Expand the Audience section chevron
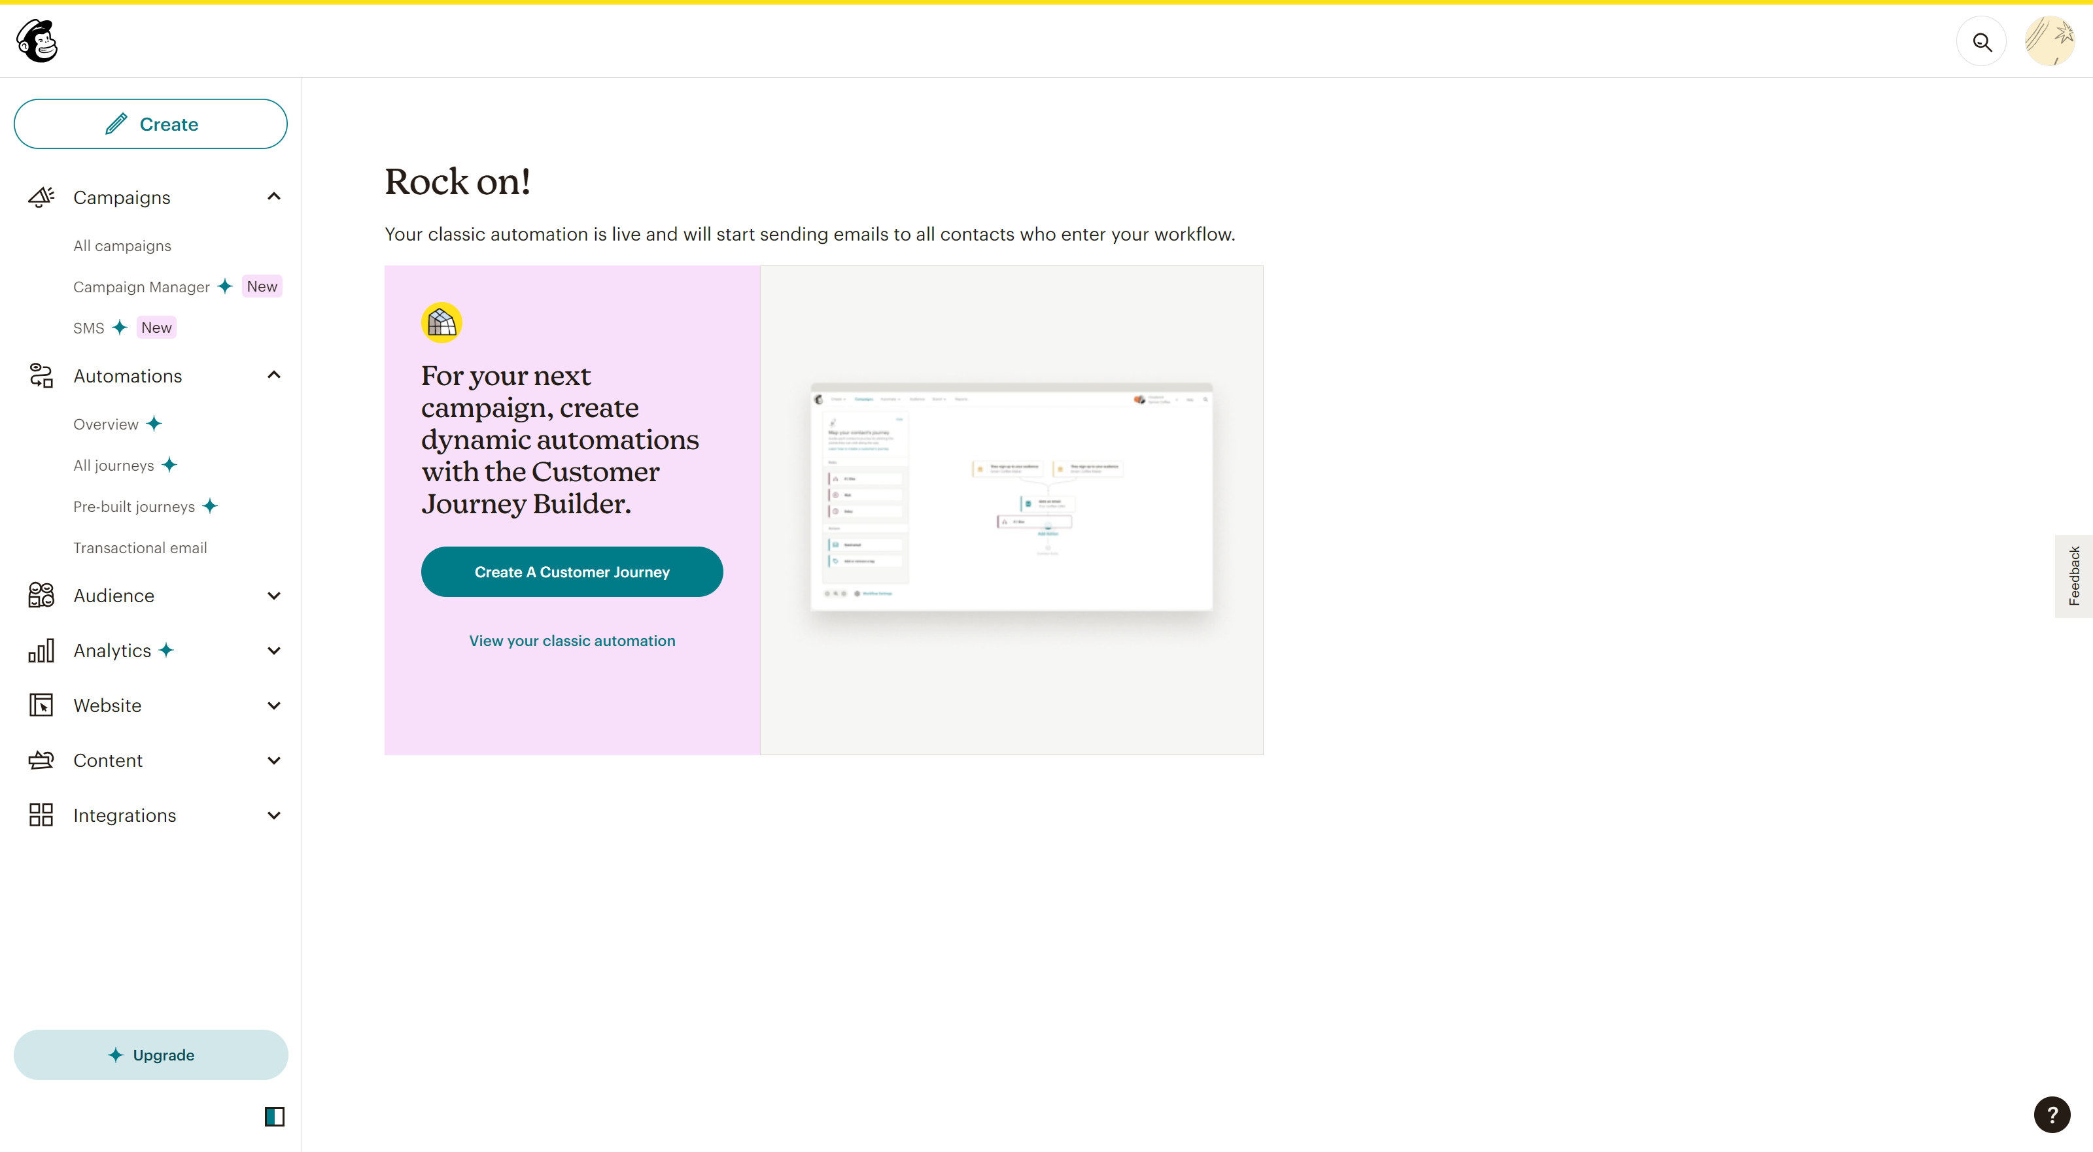This screenshot has height=1152, width=2093. click(x=274, y=596)
